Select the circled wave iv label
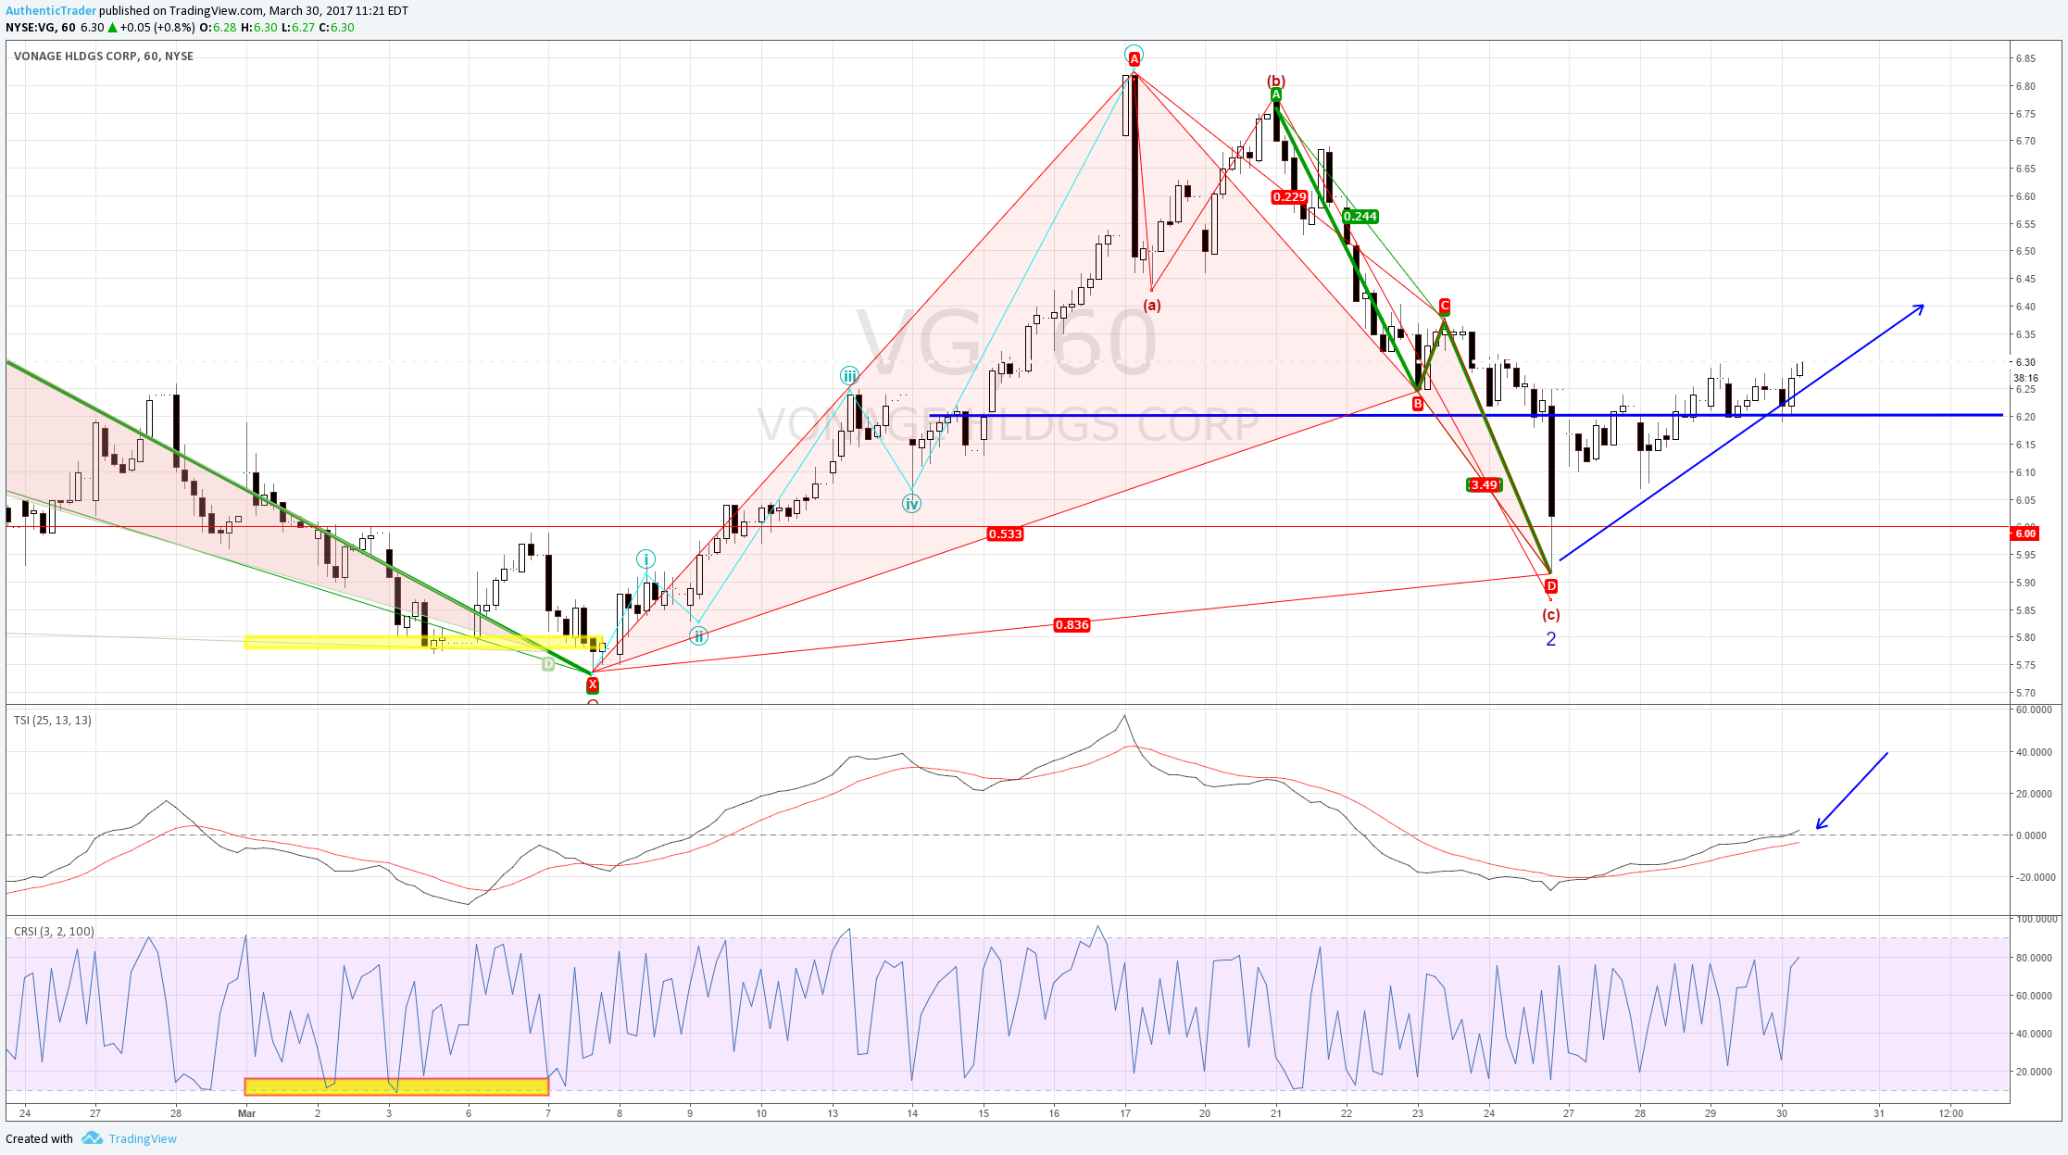This screenshot has height=1155, width=2068. tap(912, 504)
